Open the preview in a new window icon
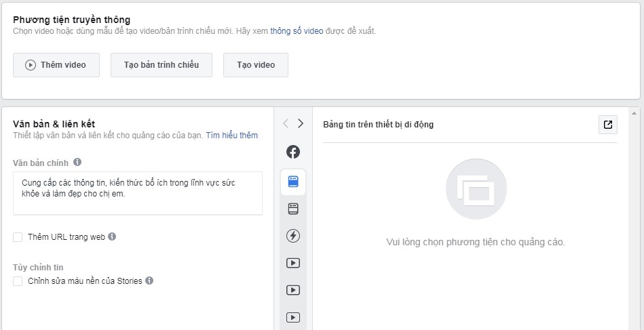Screen dimensions: 644x330 608,125
